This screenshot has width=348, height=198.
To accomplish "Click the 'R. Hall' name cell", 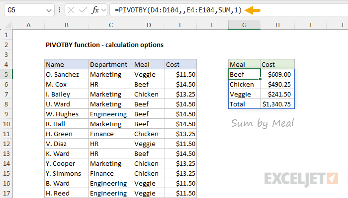I will pos(67,124).
